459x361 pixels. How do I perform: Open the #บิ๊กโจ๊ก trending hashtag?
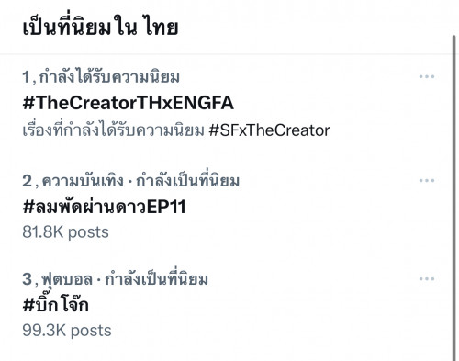[56, 304]
